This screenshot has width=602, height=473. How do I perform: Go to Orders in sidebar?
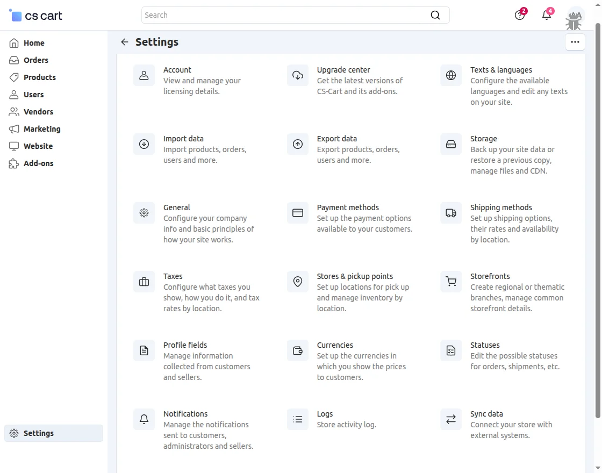36,60
